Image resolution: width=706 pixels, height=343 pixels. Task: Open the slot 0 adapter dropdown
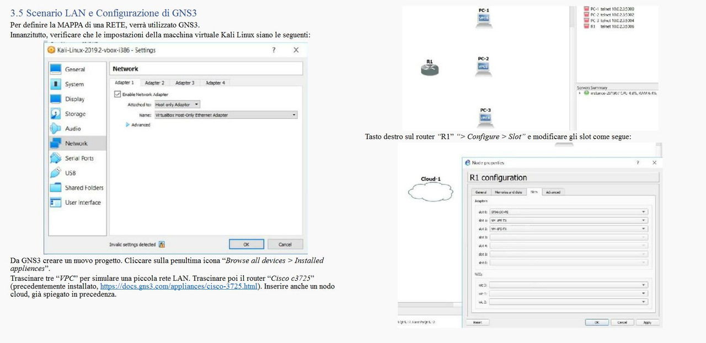pyautogui.click(x=569, y=212)
